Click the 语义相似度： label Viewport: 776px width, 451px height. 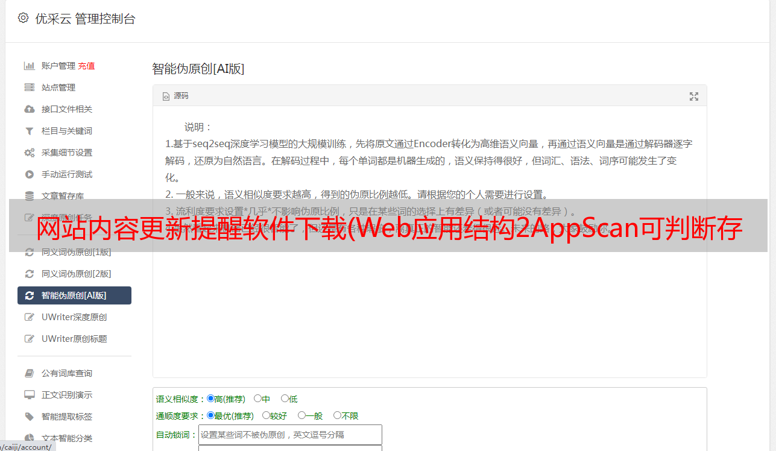[181, 399]
